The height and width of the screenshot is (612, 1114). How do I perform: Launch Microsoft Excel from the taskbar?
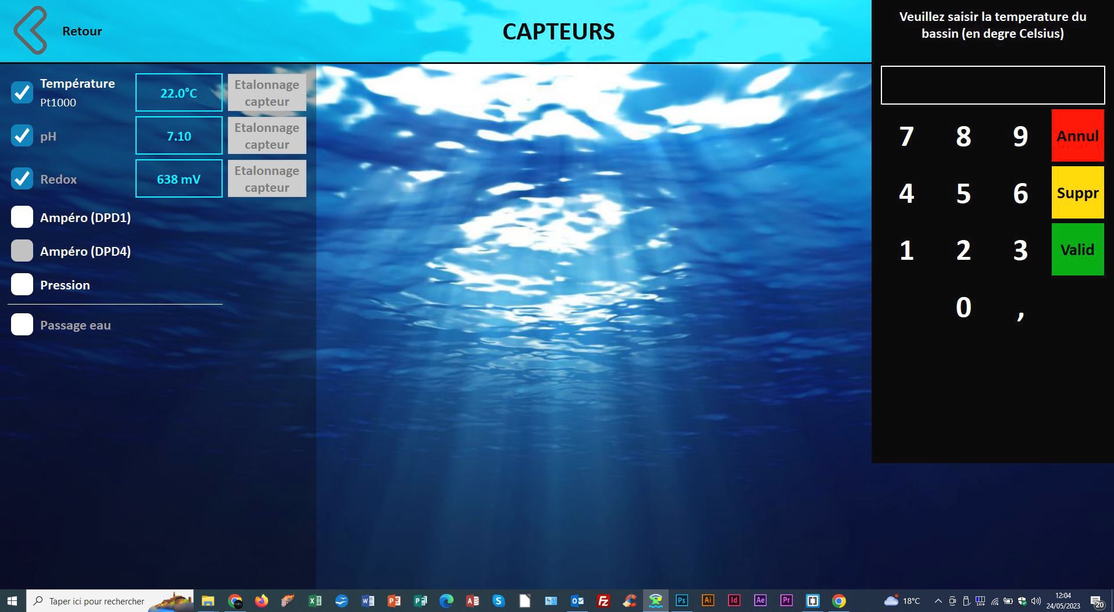(315, 601)
